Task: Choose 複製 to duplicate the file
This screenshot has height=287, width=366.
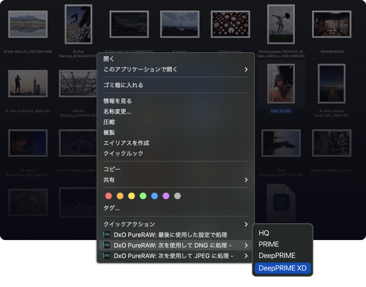Action: click(109, 133)
